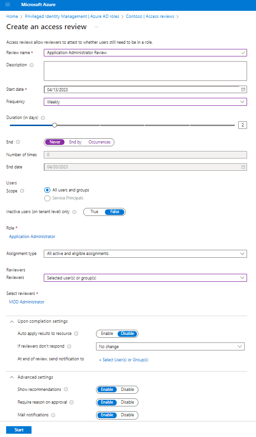Click the info icon beside Scope
The width and height of the screenshot is (256, 437).
pos(22,191)
